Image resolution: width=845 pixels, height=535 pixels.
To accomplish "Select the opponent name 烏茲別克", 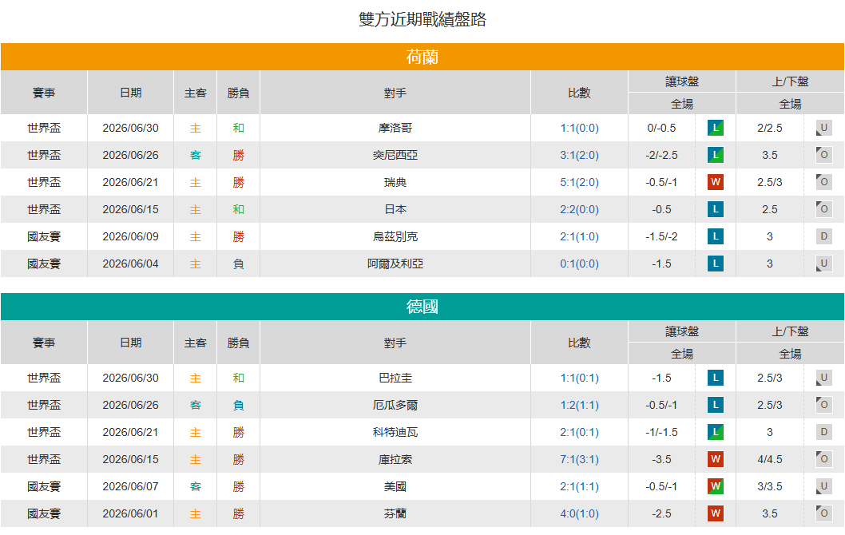I will tap(395, 236).
